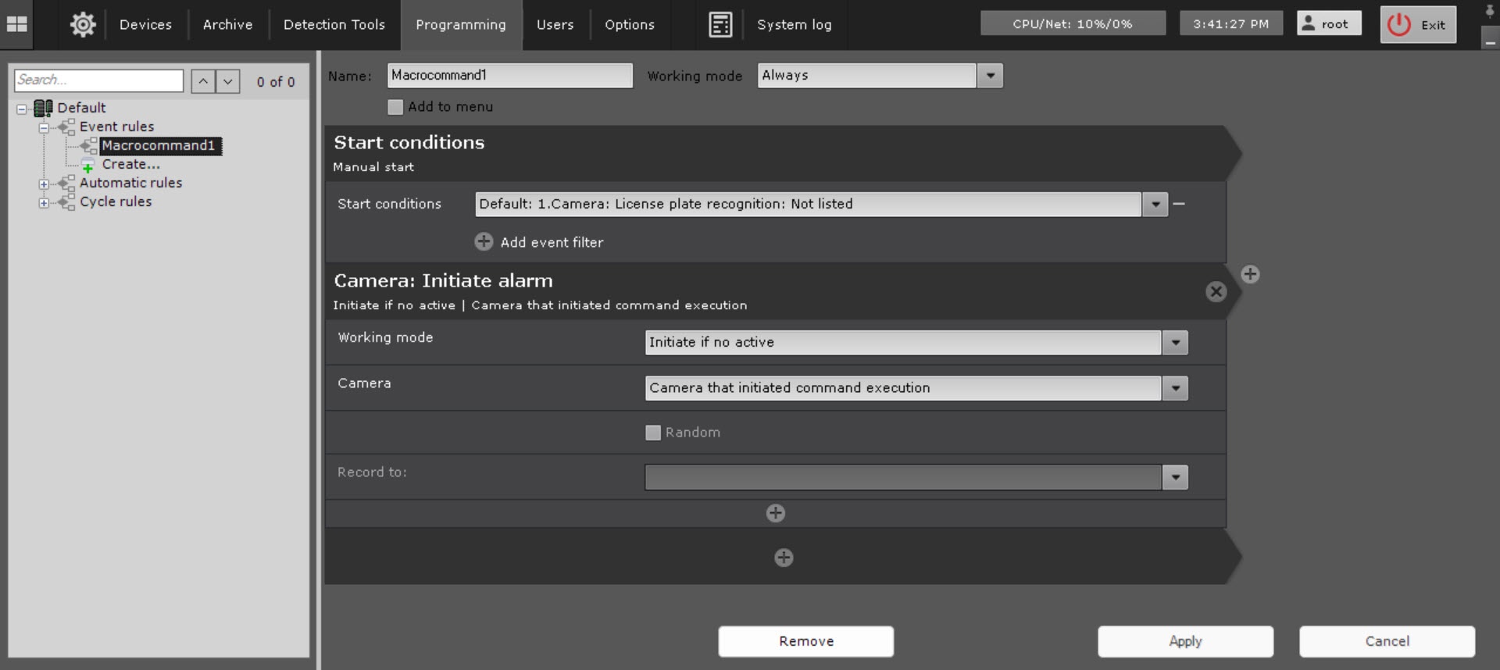Collapse the Default server tree node

[22, 109]
